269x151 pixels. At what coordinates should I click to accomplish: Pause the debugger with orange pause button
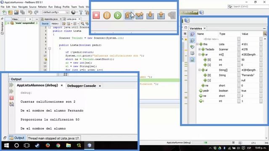(107, 15)
